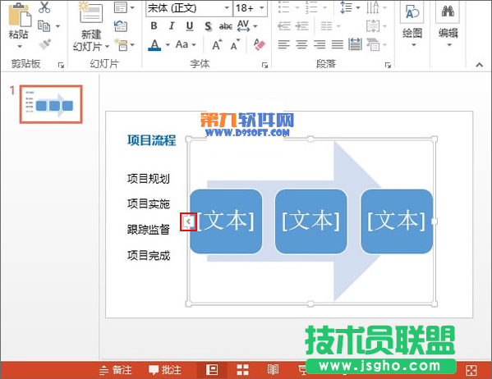Viewport: 492px width, 379px height.
Task: Open the Copy dropdown arrow
Action: (57, 26)
